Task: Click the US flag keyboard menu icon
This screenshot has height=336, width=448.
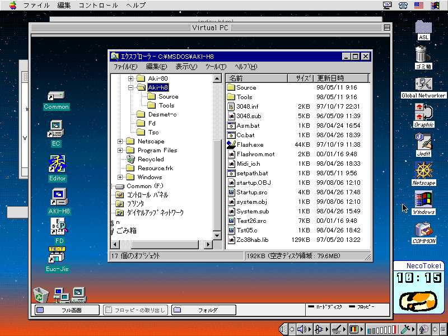Action: coord(419,5)
